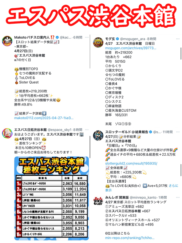Open モグ玄 profile avatar
This screenshot has height=243, width=182.
(x=98, y=42)
